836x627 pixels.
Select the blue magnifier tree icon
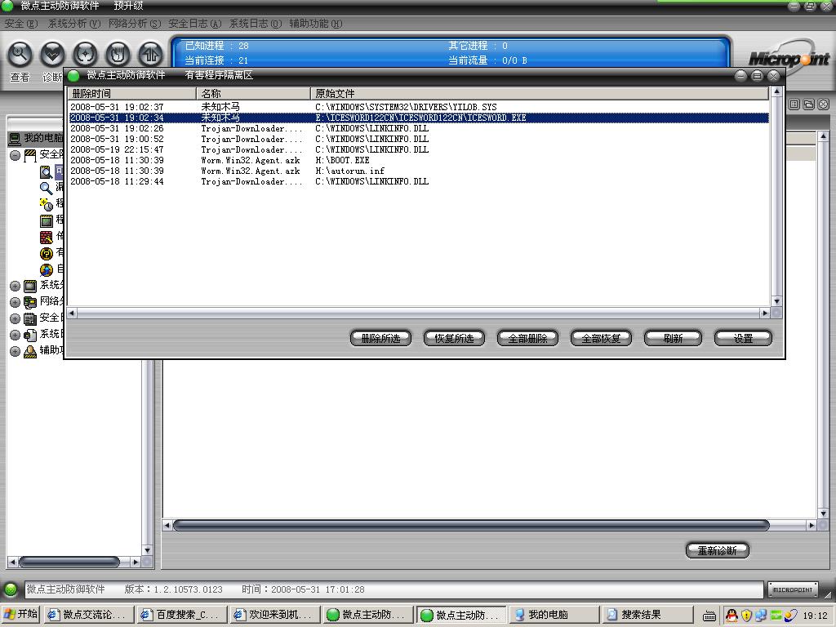click(x=47, y=188)
